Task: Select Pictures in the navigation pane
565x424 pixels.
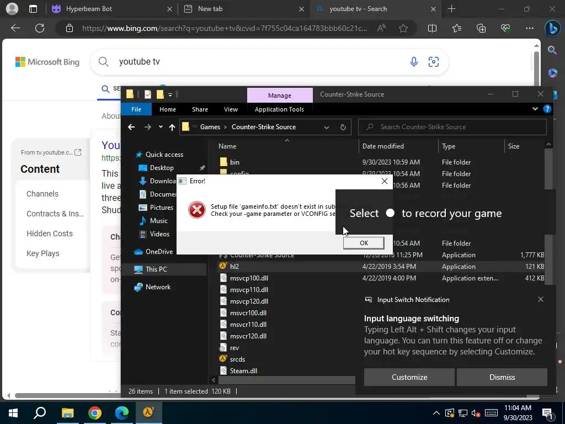Action: pyautogui.click(x=162, y=208)
